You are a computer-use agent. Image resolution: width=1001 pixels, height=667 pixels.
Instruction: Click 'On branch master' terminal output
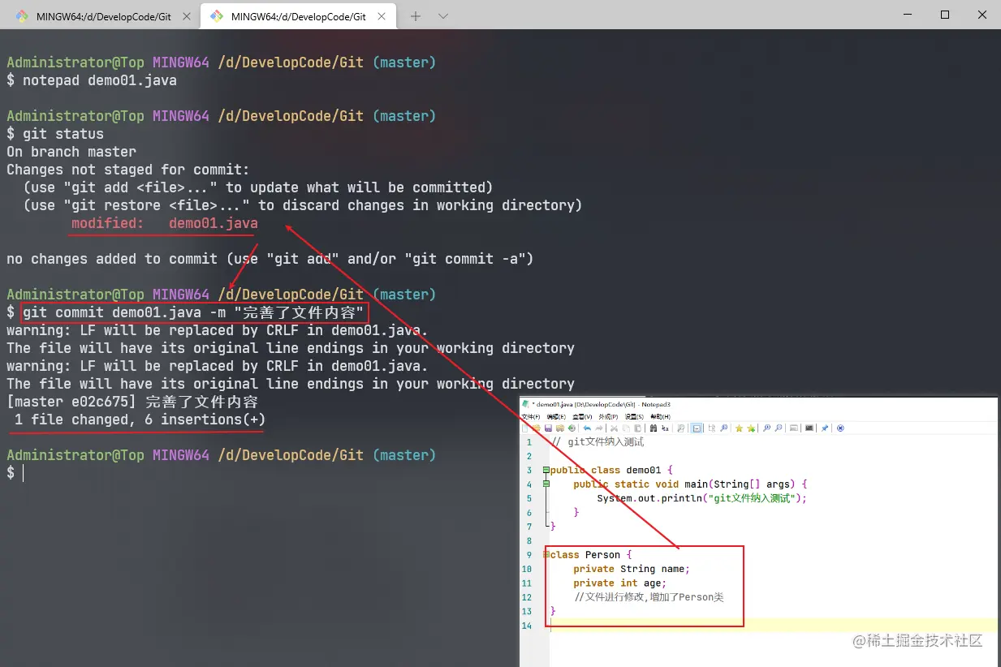coord(71,152)
